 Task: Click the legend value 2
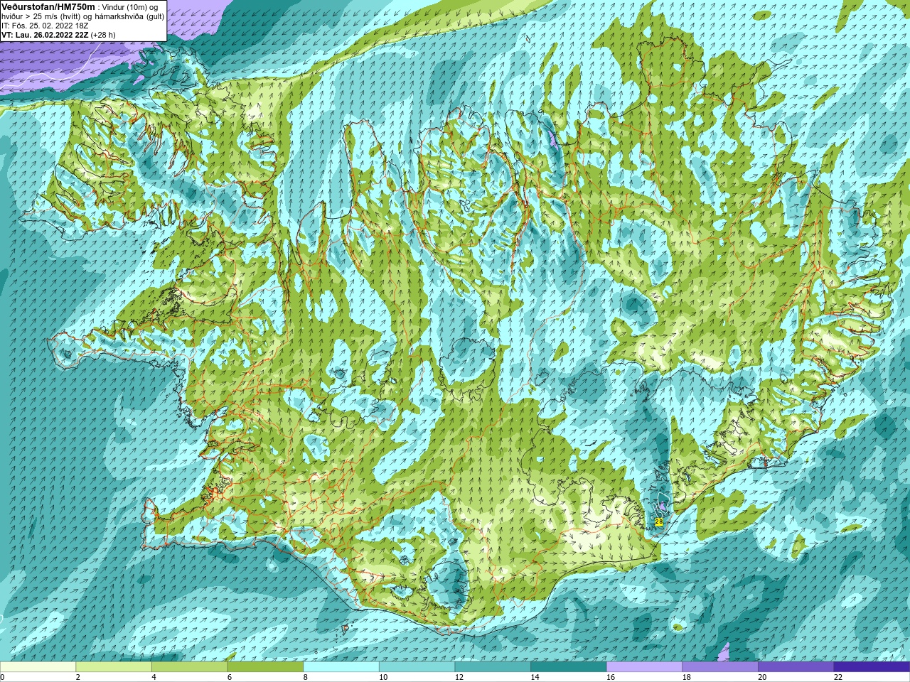coord(78,678)
